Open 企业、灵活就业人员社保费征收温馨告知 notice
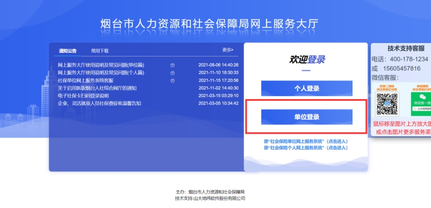The image size is (431, 208). tap(99, 104)
